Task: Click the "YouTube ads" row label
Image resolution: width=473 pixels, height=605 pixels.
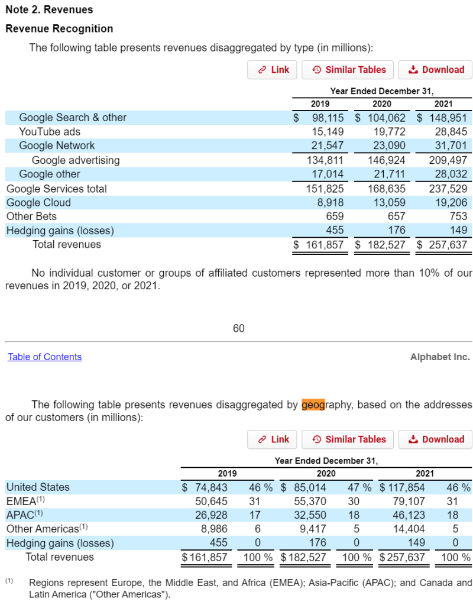Action: pos(50,132)
